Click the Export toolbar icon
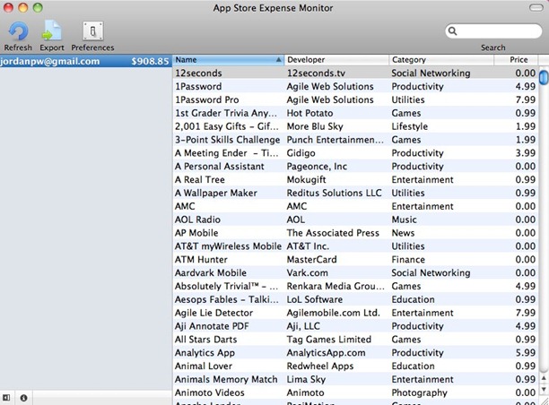 (x=52, y=30)
